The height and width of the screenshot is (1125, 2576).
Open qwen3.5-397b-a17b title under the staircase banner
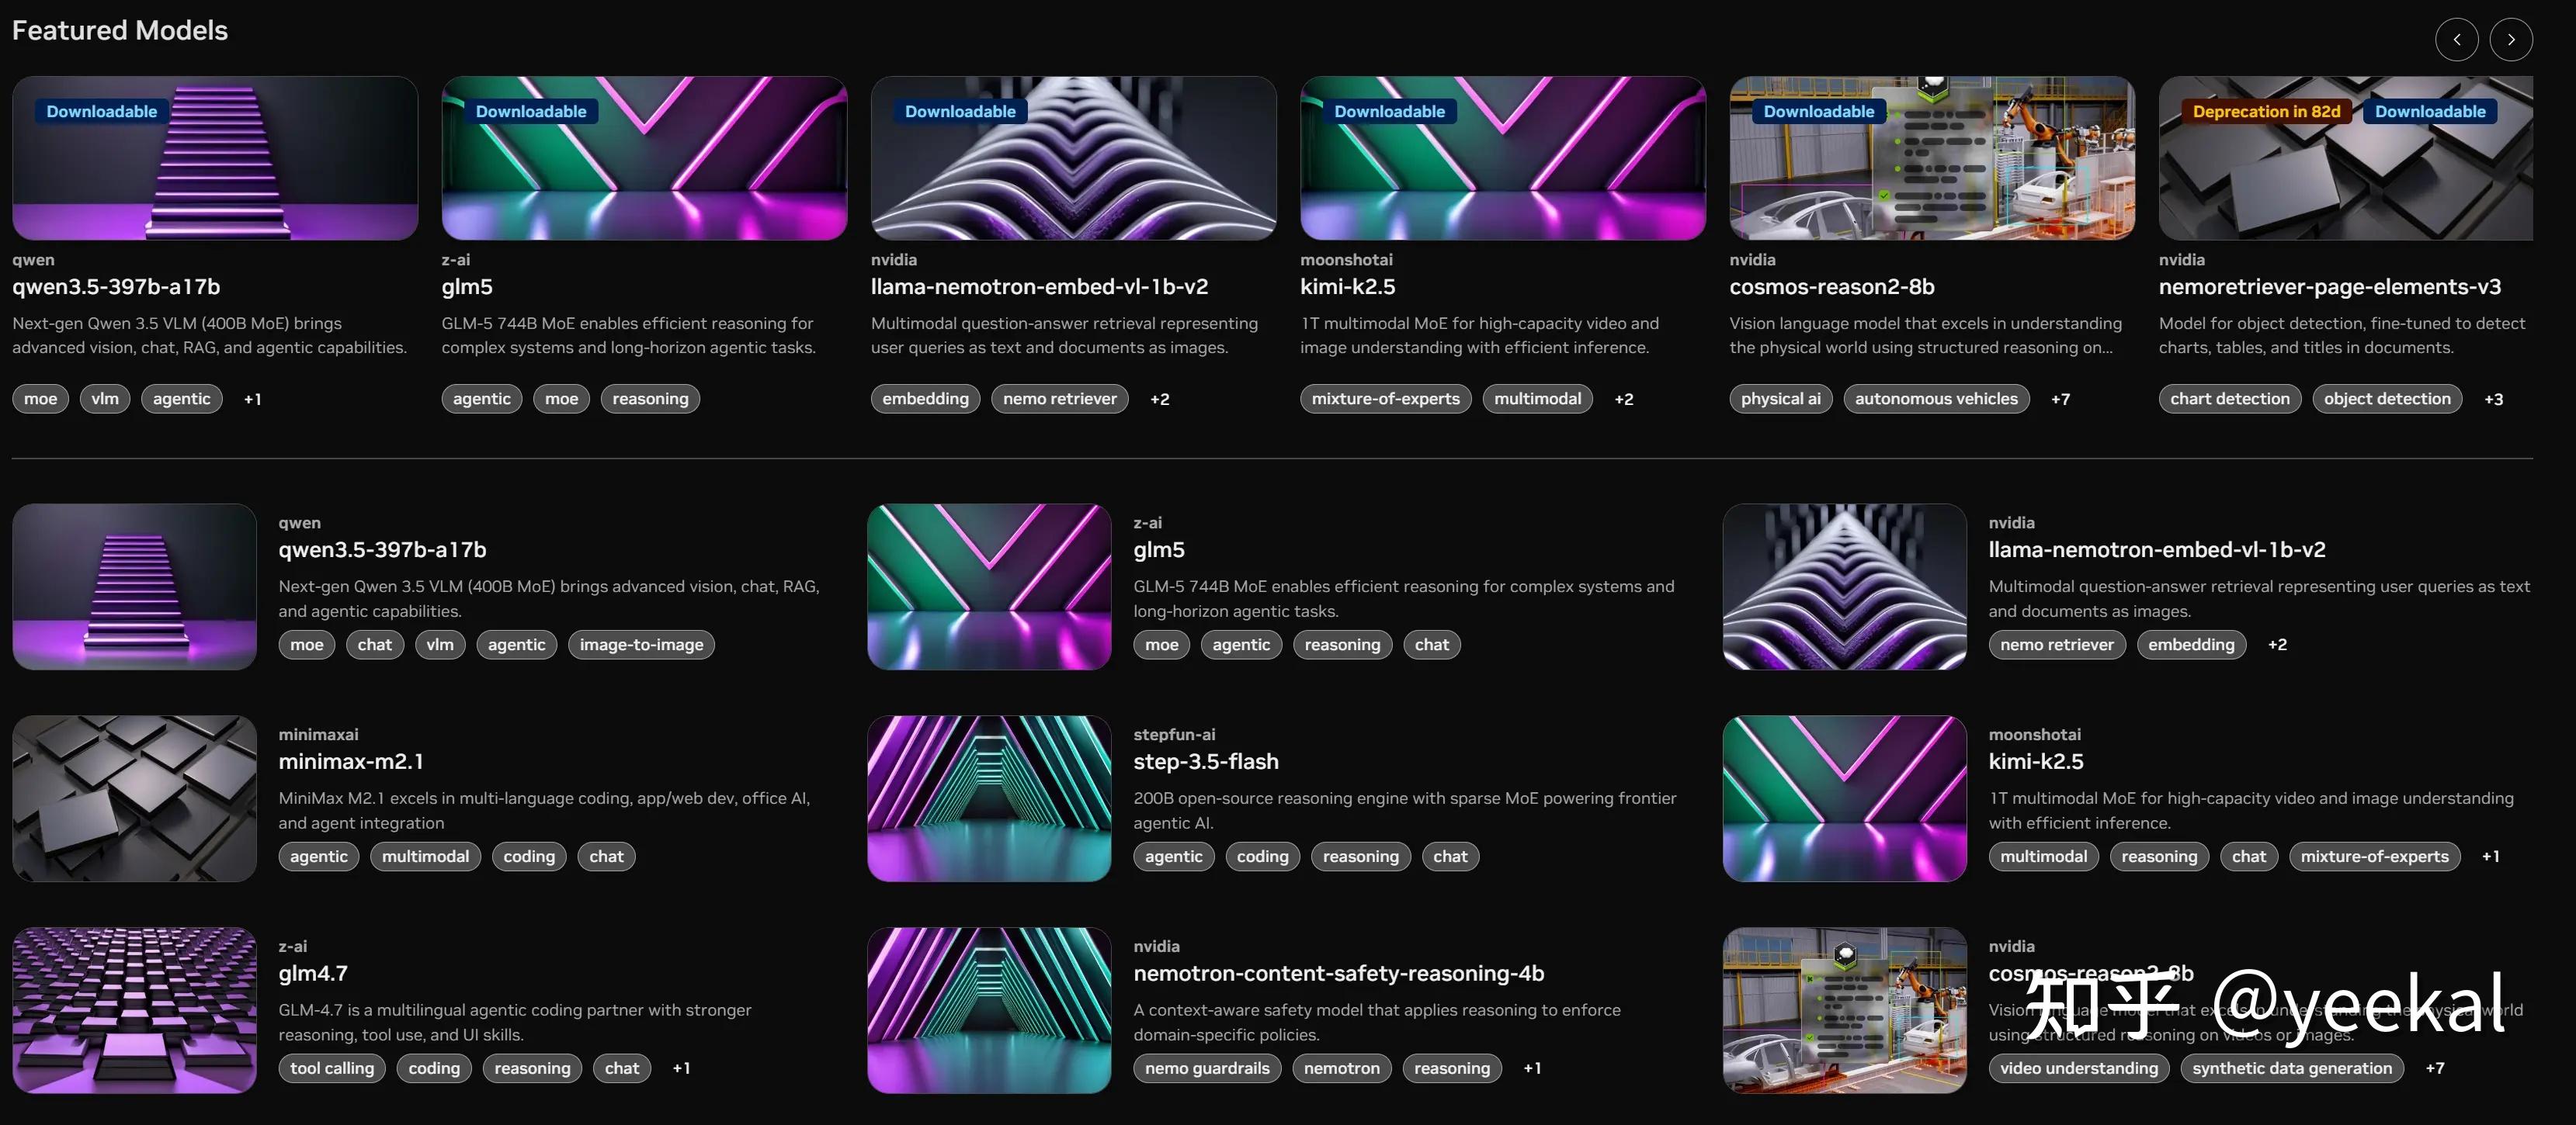116,287
